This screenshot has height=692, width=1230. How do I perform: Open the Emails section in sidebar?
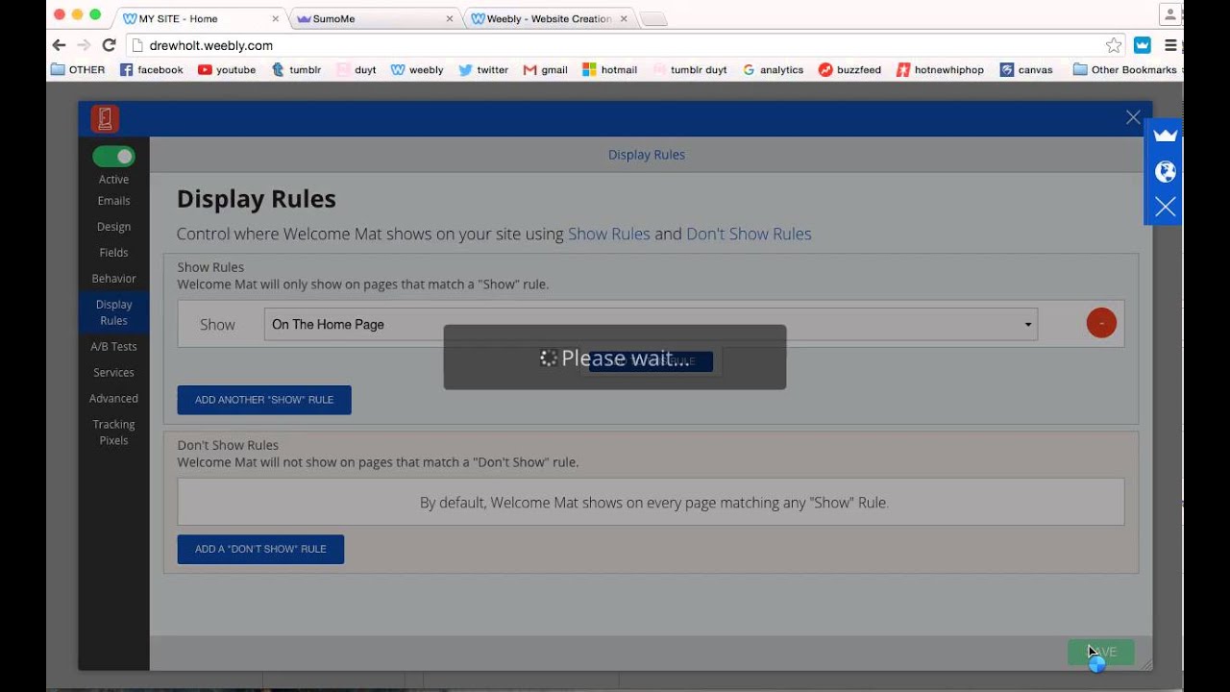pyautogui.click(x=113, y=201)
